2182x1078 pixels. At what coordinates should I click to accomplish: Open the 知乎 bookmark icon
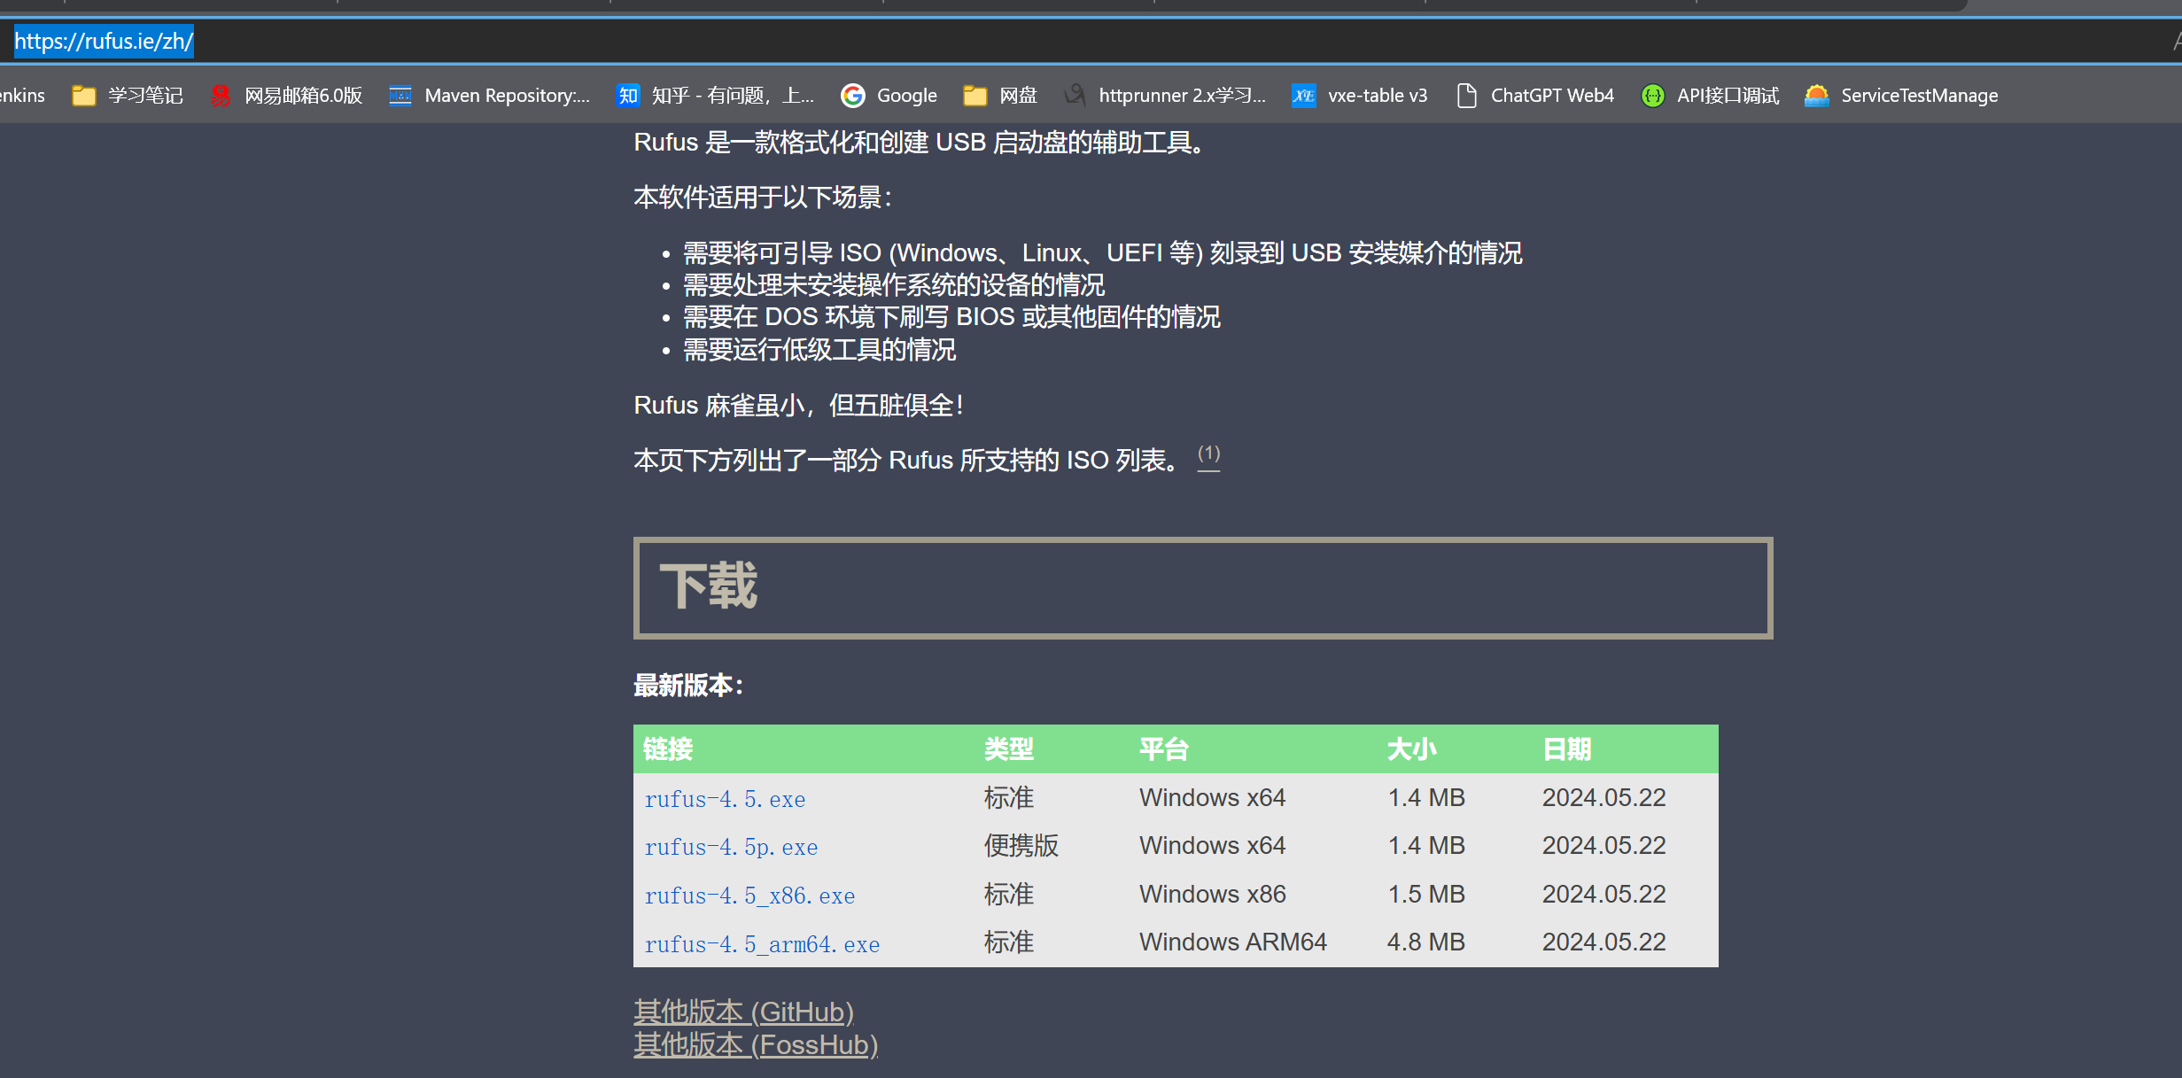(x=628, y=96)
